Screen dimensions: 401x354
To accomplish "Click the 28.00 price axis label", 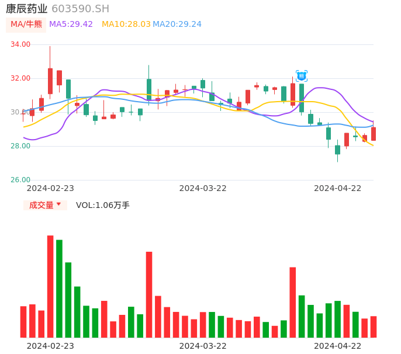I will [x=20, y=146].
